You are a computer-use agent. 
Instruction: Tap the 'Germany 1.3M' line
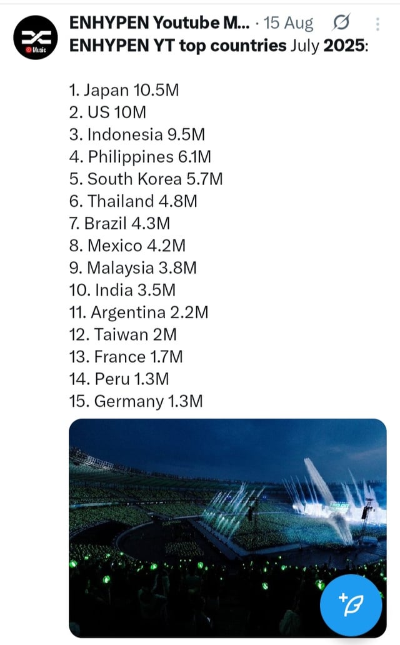tap(136, 401)
